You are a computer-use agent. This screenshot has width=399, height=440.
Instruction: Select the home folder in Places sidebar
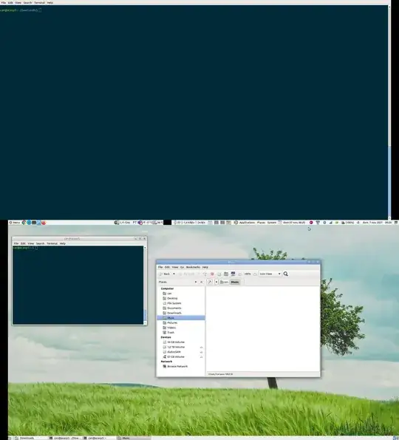pos(181,294)
